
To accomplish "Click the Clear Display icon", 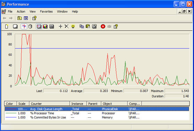I will click(15, 26).
